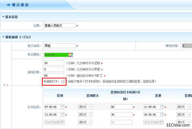Click the 弹性时间 field showing 0
This screenshot has height=129, width=192.
[x=187, y=46]
